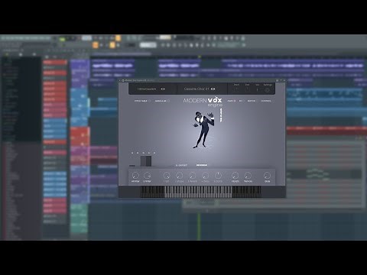
Task: Click the knob numbered 2 in the middle group
Action: [x=180, y=176]
